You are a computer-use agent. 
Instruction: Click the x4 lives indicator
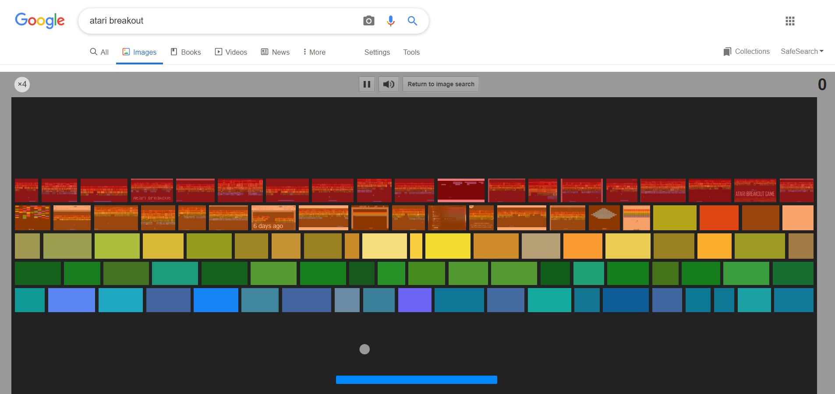coord(22,84)
